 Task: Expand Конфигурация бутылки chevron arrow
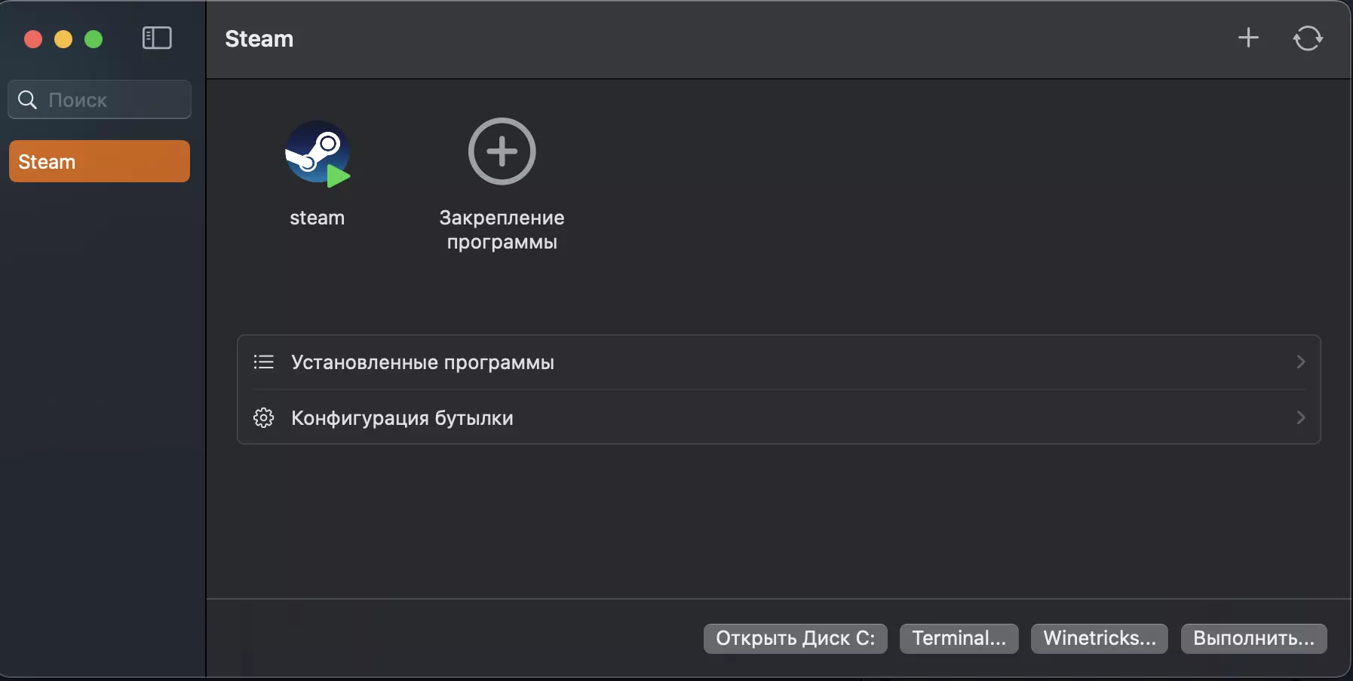pyautogui.click(x=1300, y=417)
